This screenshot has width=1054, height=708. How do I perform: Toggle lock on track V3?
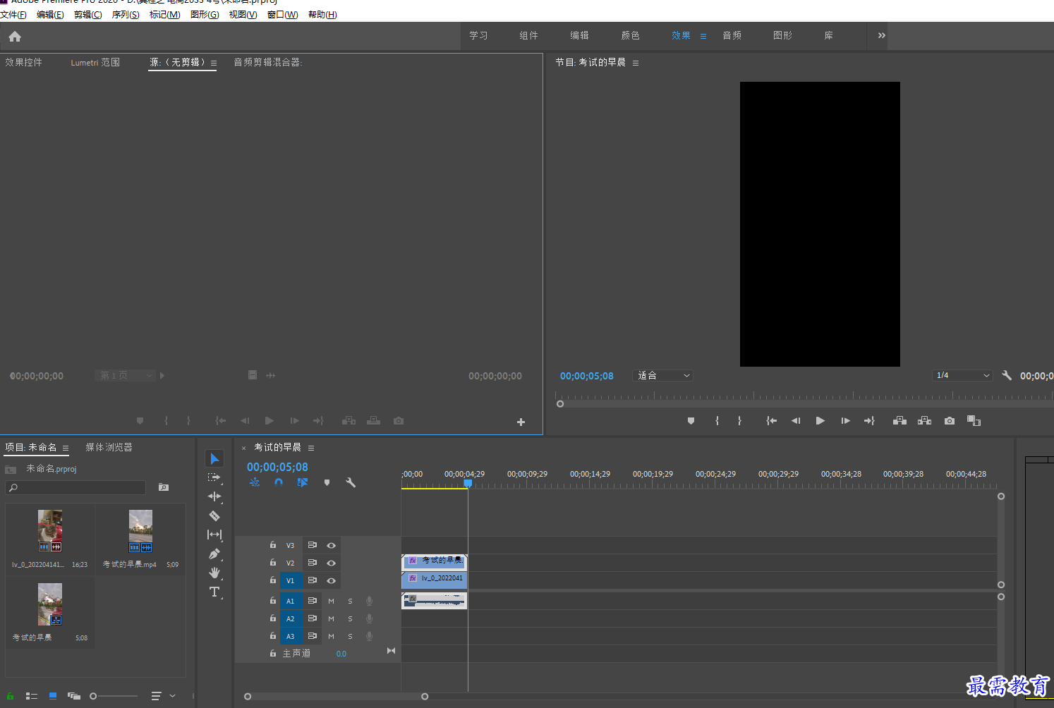coord(273,544)
